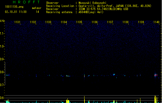Screen dimensions: 162x103
Task: Click the meteor echo spike after 1135
Action: pos(84,76)
